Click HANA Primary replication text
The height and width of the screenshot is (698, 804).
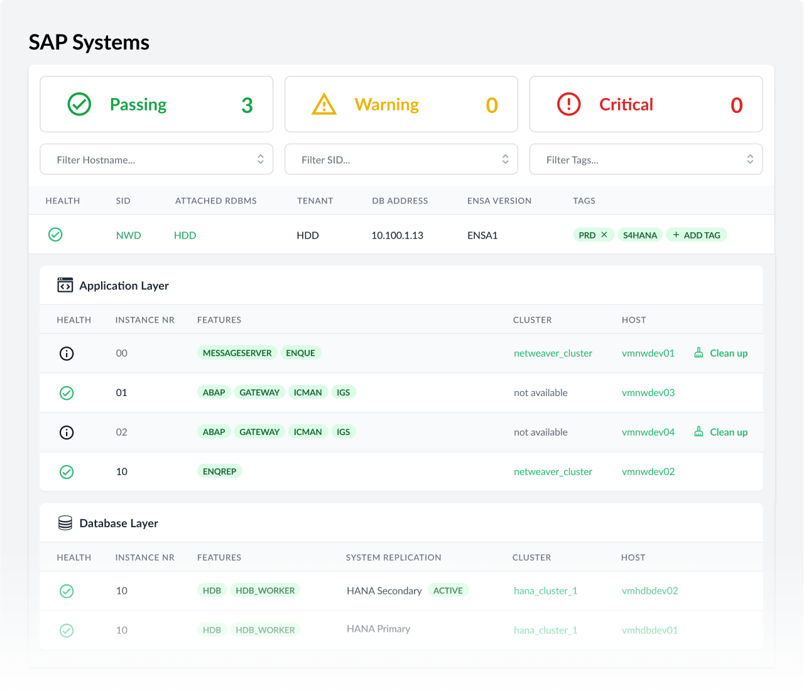(x=378, y=629)
